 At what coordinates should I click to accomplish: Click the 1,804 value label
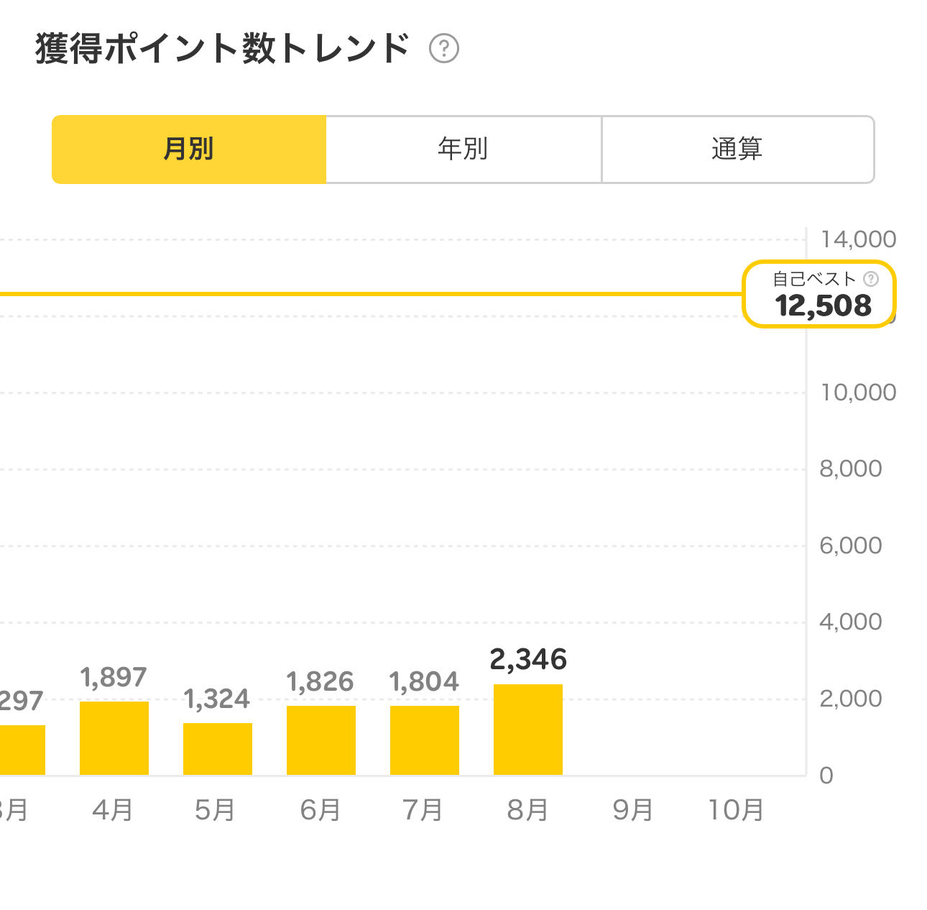pyautogui.click(x=424, y=681)
